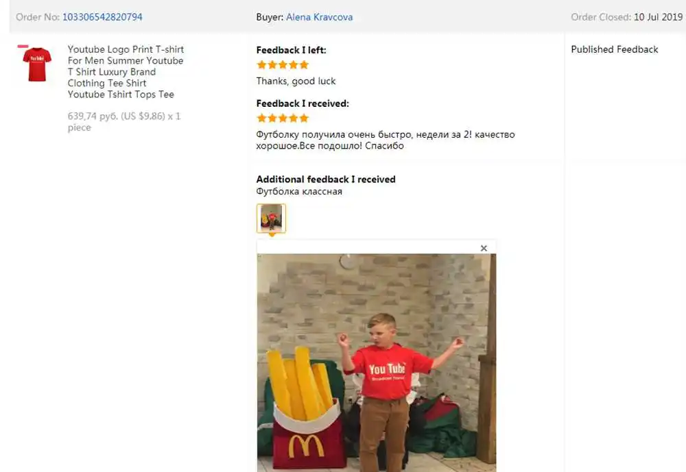The image size is (686, 472).
Task: Click the enlarged photo of boy in YouTube shirt
Action: point(377,363)
